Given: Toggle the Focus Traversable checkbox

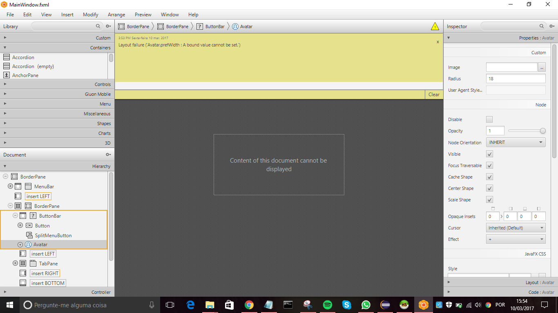Looking at the screenshot, I should click(x=489, y=165).
